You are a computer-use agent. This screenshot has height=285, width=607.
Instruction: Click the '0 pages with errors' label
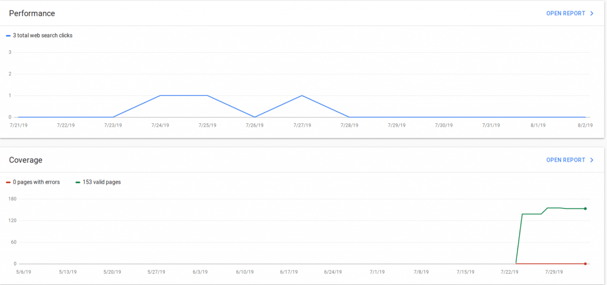tap(36, 182)
